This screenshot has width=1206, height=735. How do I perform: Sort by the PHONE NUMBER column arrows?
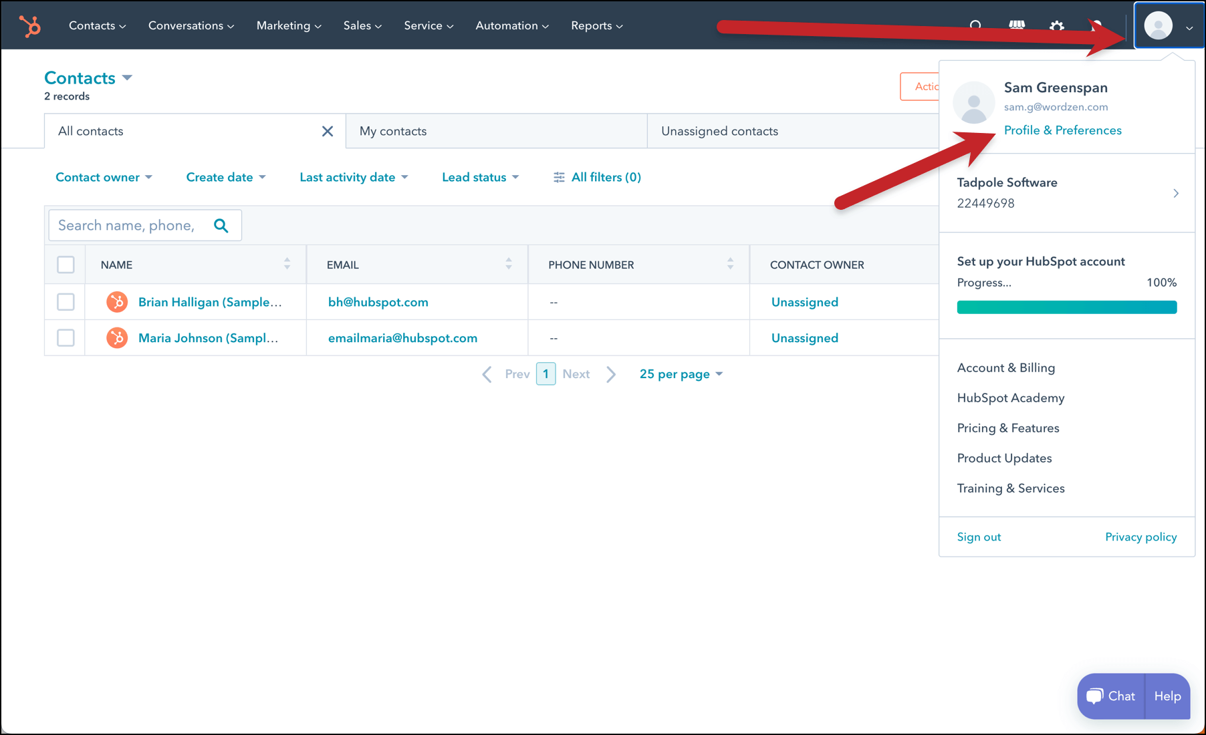click(x=730, y=264)
